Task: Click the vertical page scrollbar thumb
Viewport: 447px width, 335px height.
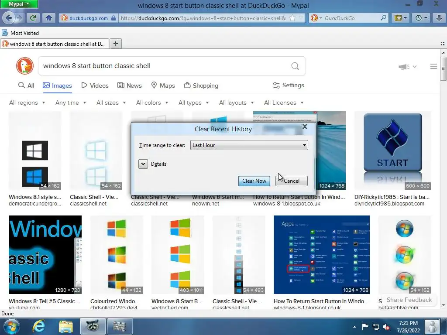Action: click(443, 68)
